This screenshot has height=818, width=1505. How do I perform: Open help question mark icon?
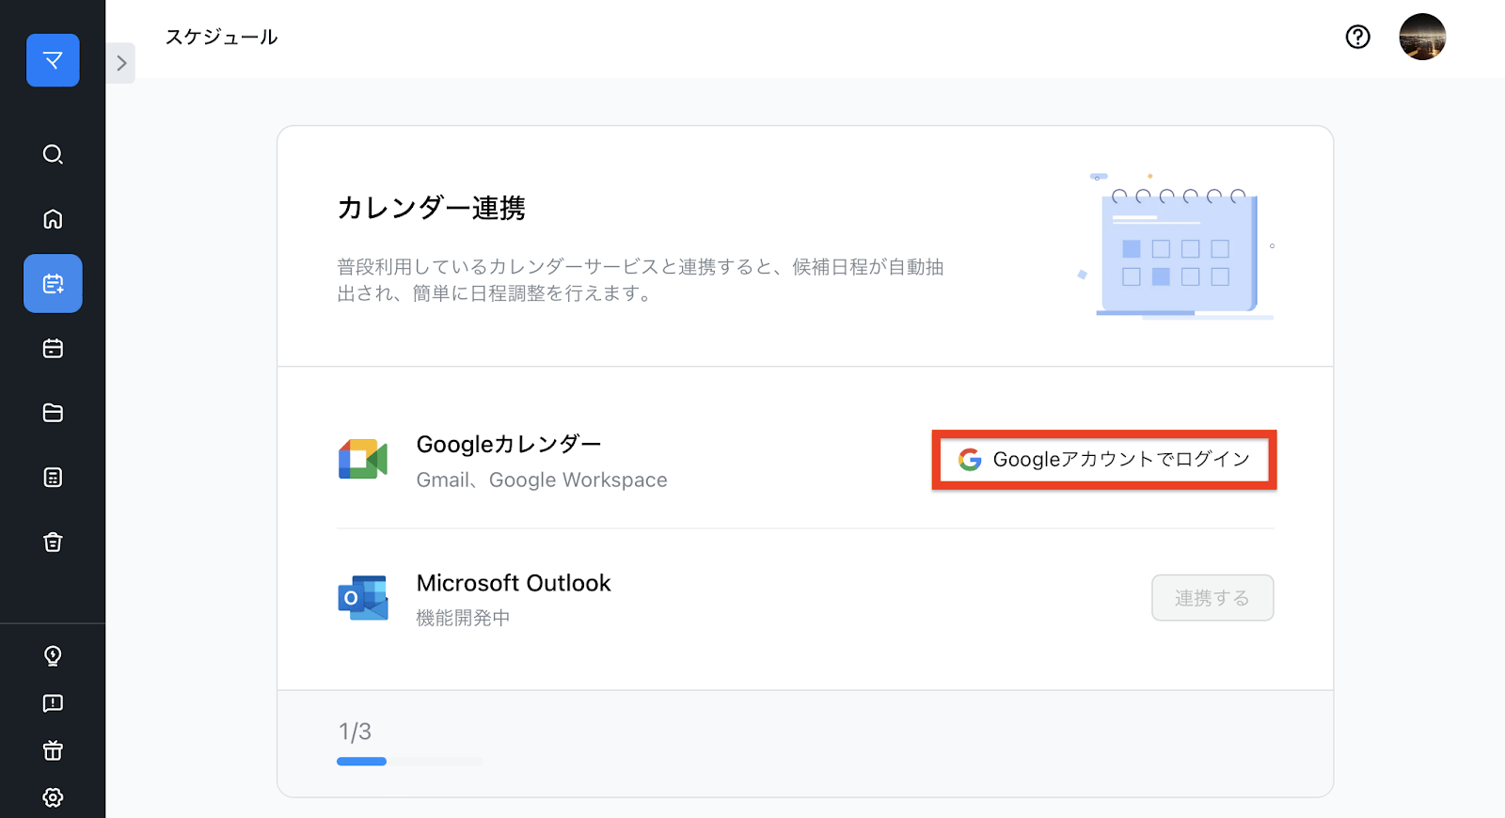1357,37
